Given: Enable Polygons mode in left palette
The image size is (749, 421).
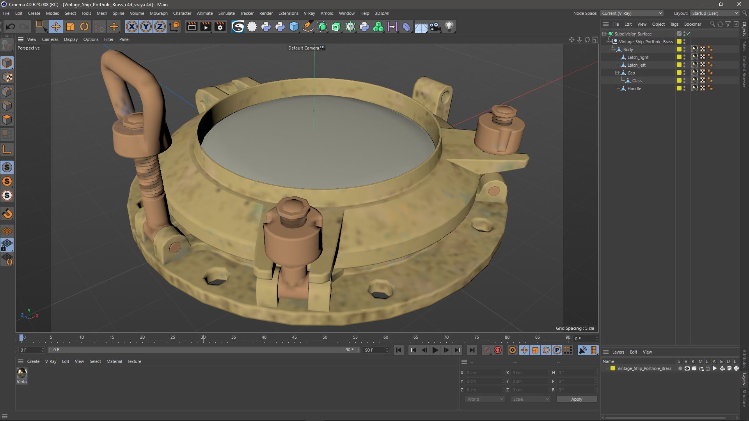Looking at the screenshot, I should 7,120.
